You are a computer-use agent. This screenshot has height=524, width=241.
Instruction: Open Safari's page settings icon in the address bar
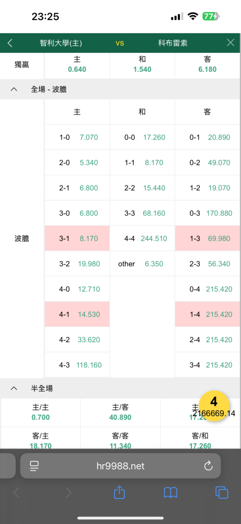pos(35,466)
